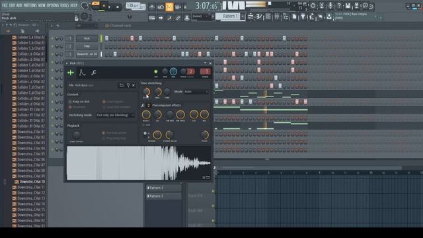Open the Declicking mode dropdown
The width and height of the screenshot is (423, 238).
click(x=115, y=115)
